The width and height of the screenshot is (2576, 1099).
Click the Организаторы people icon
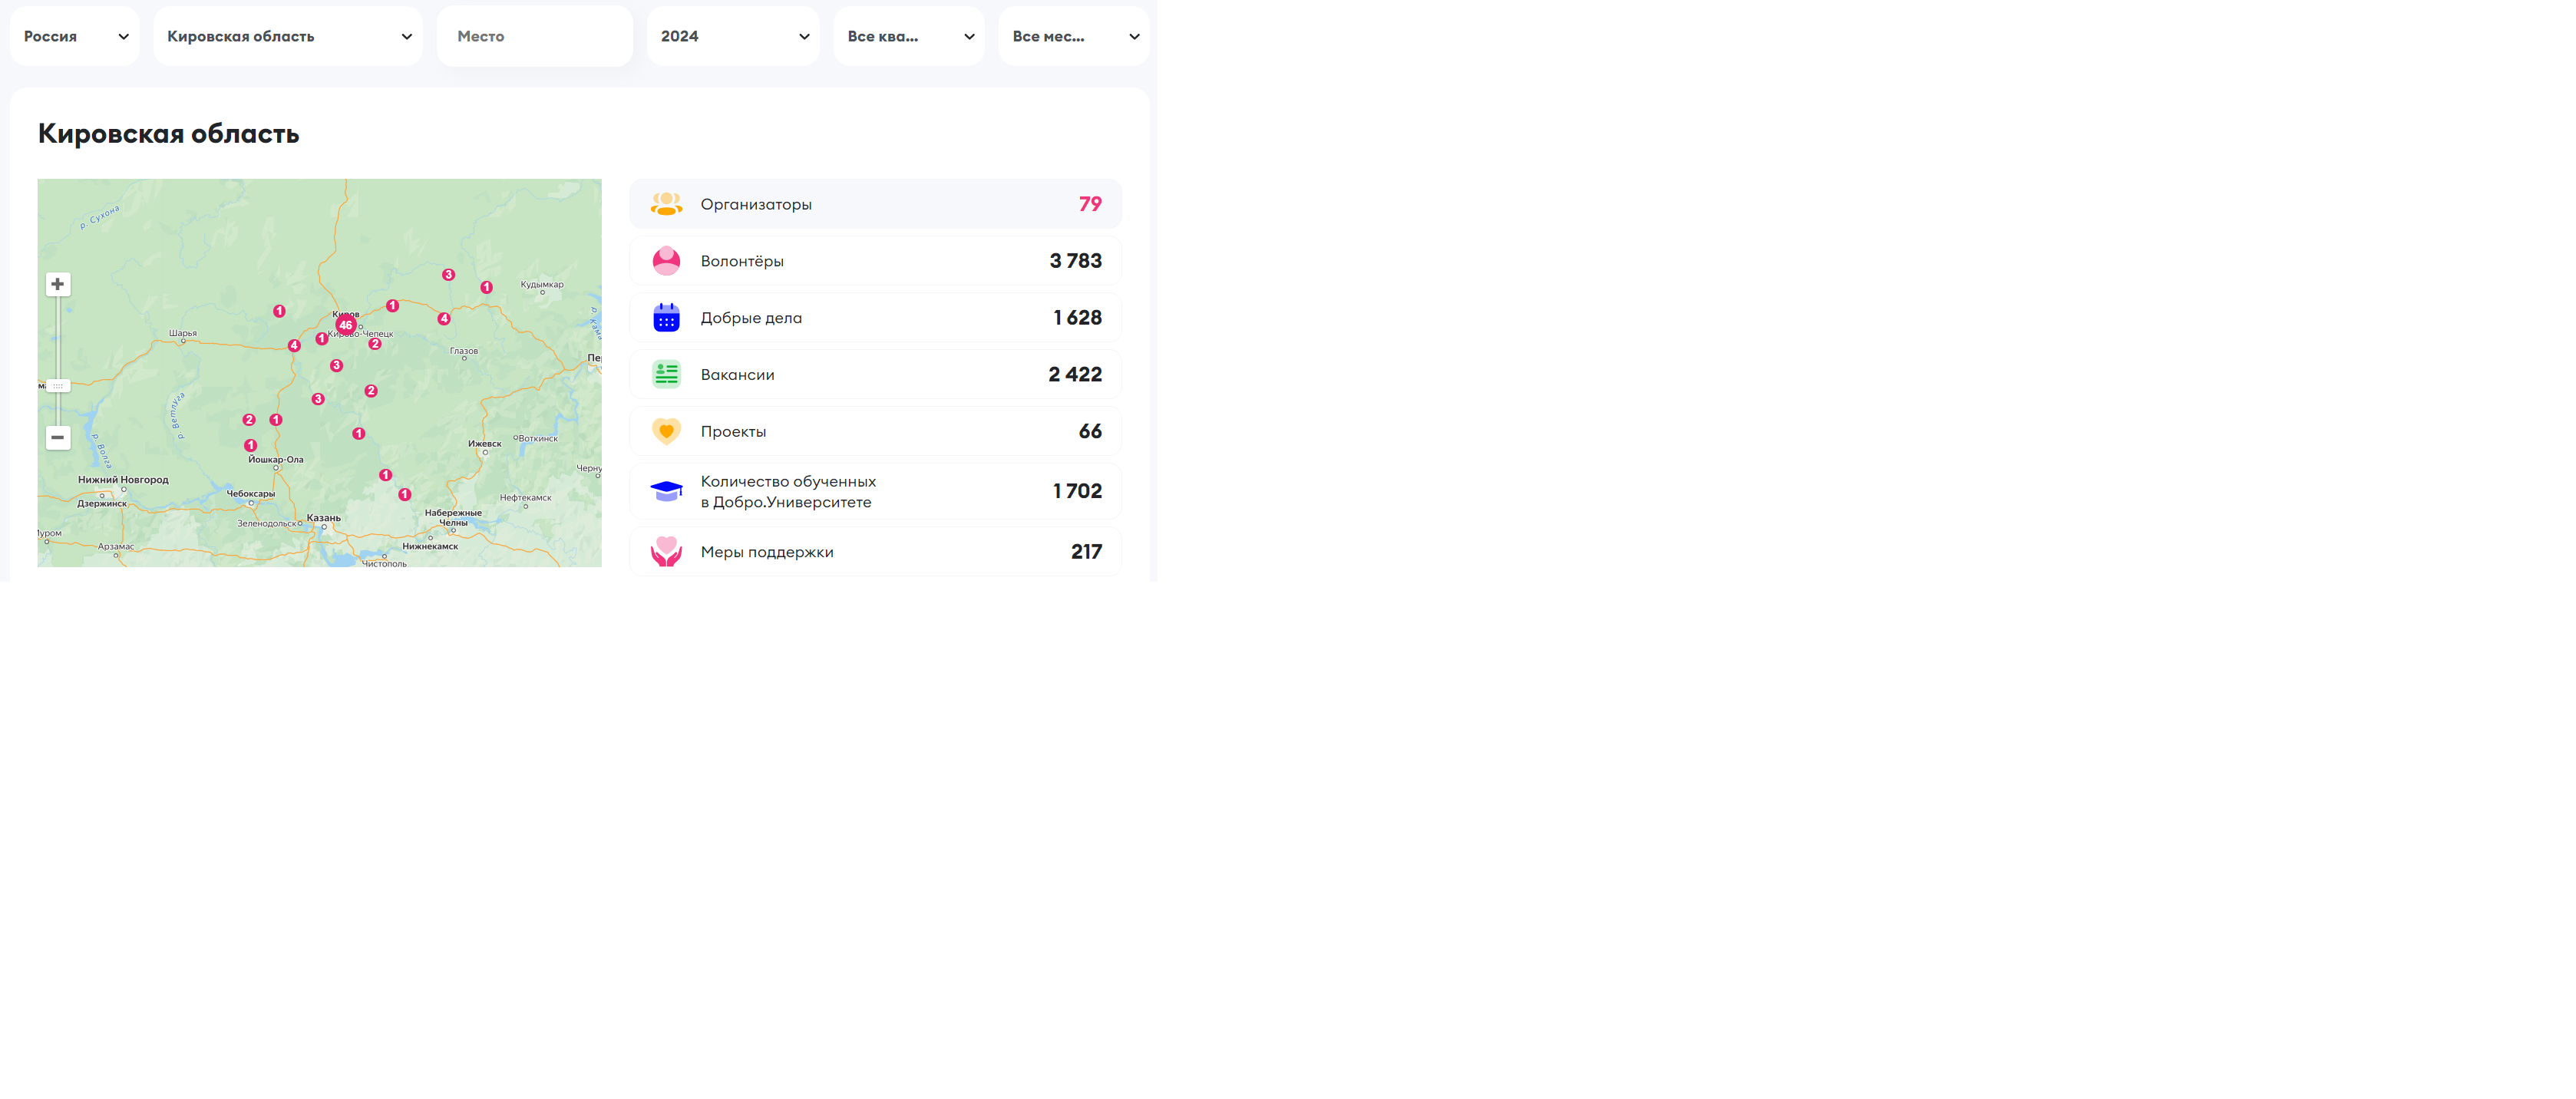[x=666, y=204]
